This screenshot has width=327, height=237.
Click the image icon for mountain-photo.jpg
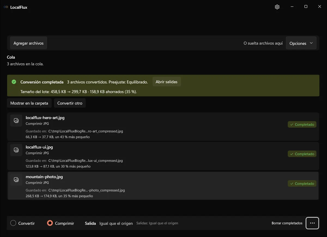(16, 179)
